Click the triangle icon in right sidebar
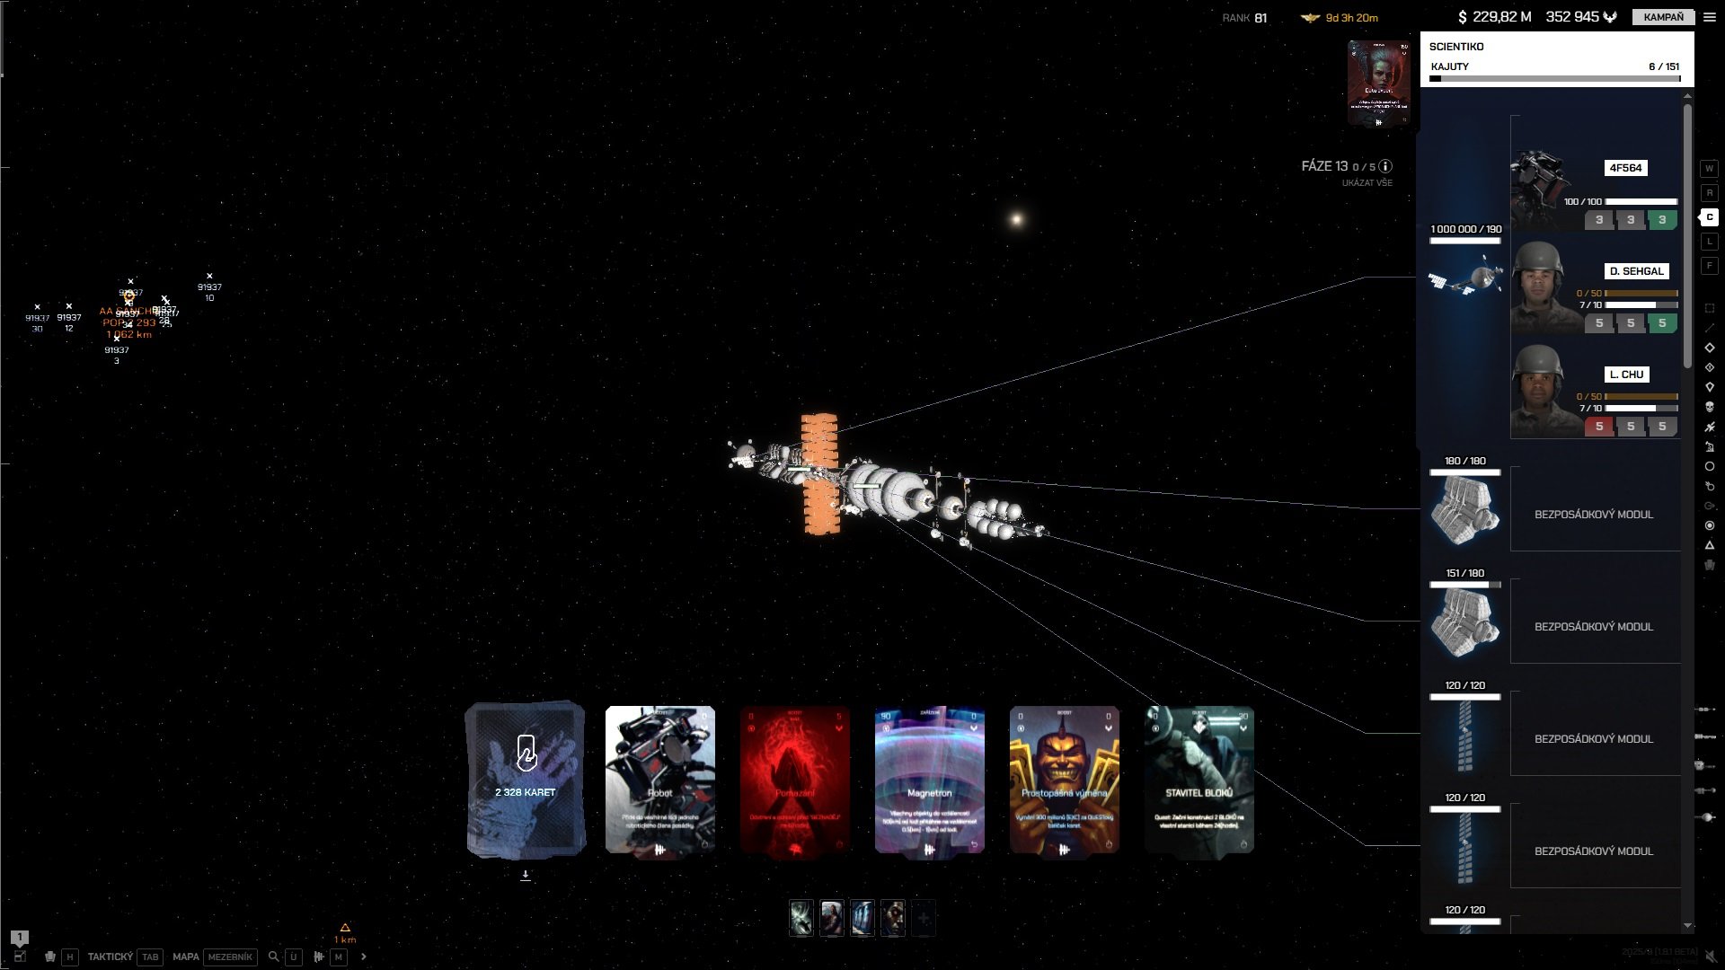This screenshot has width=1725, height=970. (1709, 545)
